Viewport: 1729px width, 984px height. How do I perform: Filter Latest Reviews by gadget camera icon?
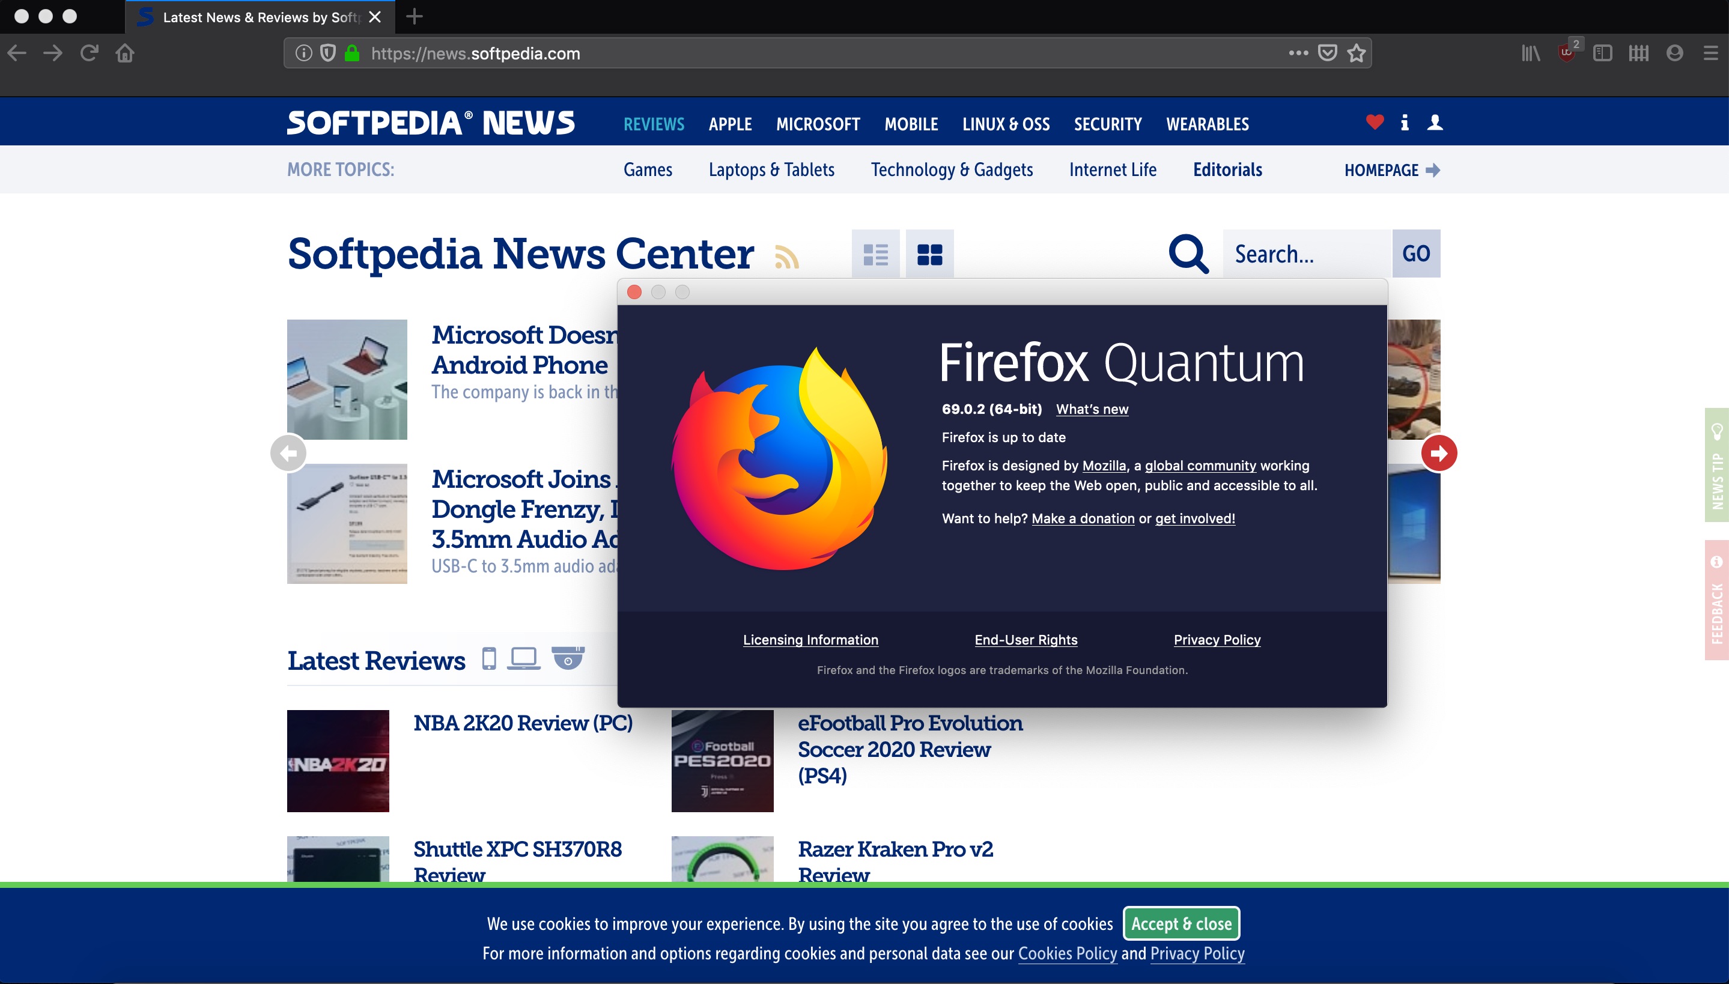coord(568,657)
